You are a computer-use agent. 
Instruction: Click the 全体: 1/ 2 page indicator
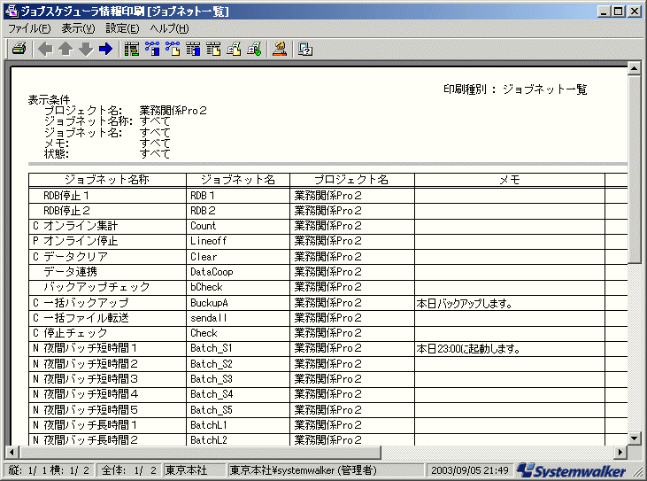pyautogui.click(x=128, y=470)
